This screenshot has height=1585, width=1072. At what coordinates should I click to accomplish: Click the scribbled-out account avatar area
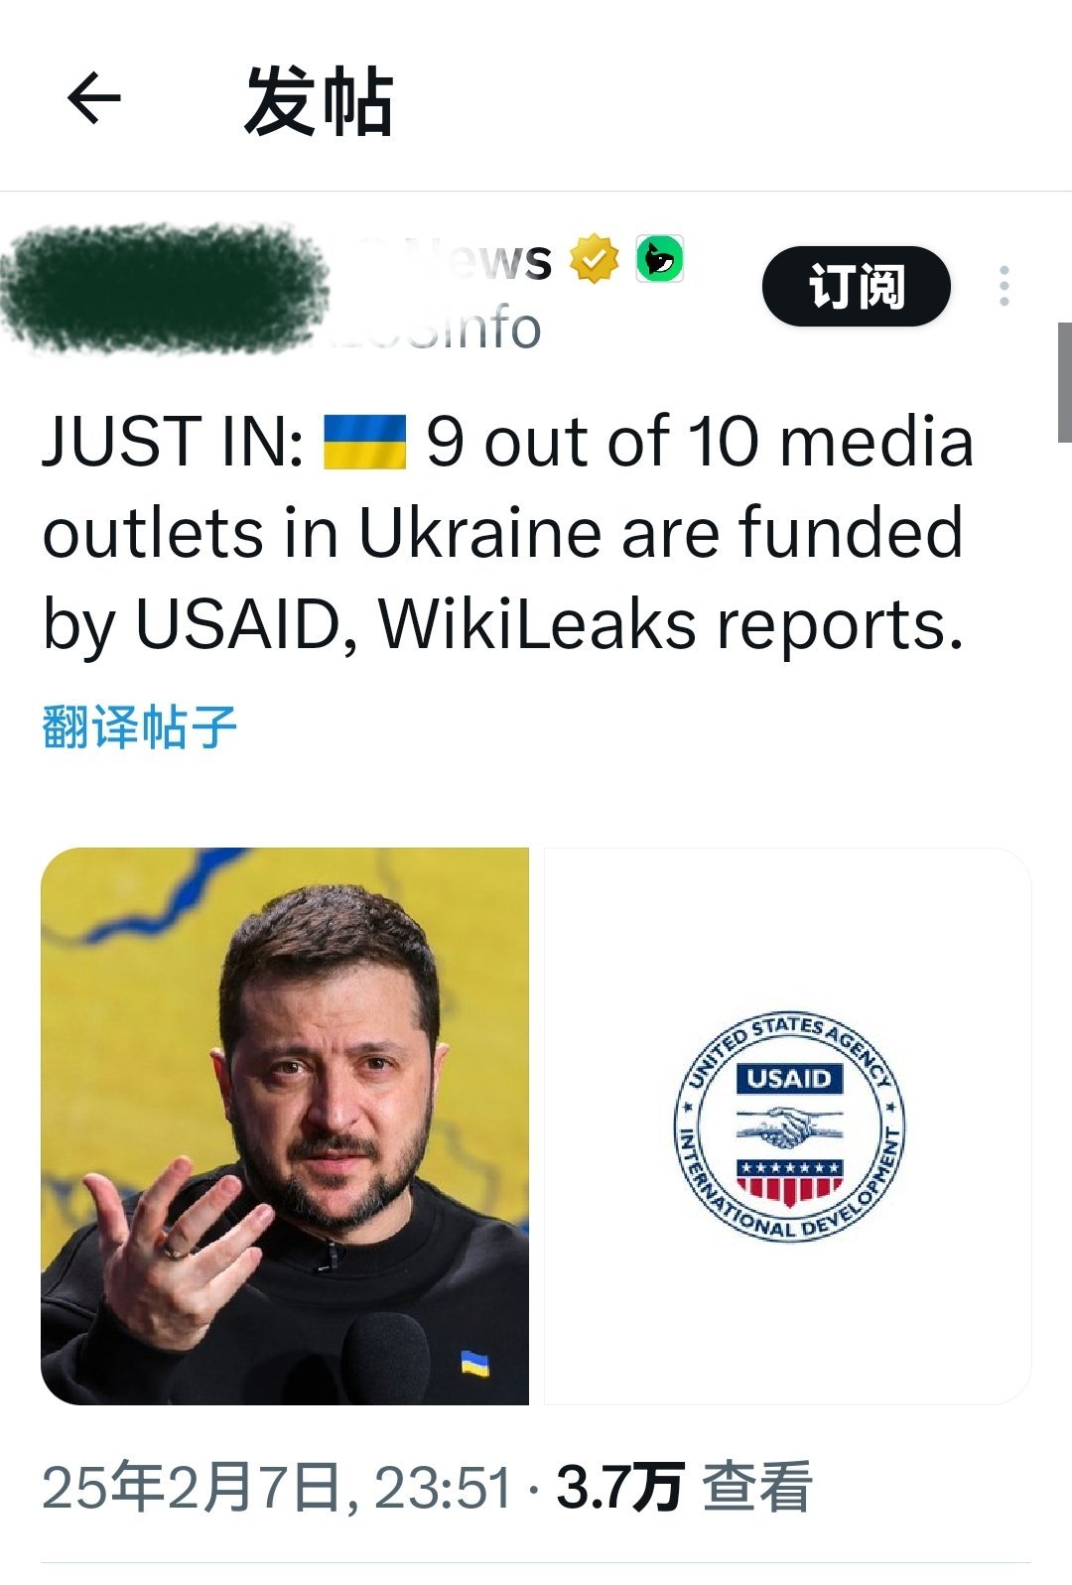coord(164,288)
